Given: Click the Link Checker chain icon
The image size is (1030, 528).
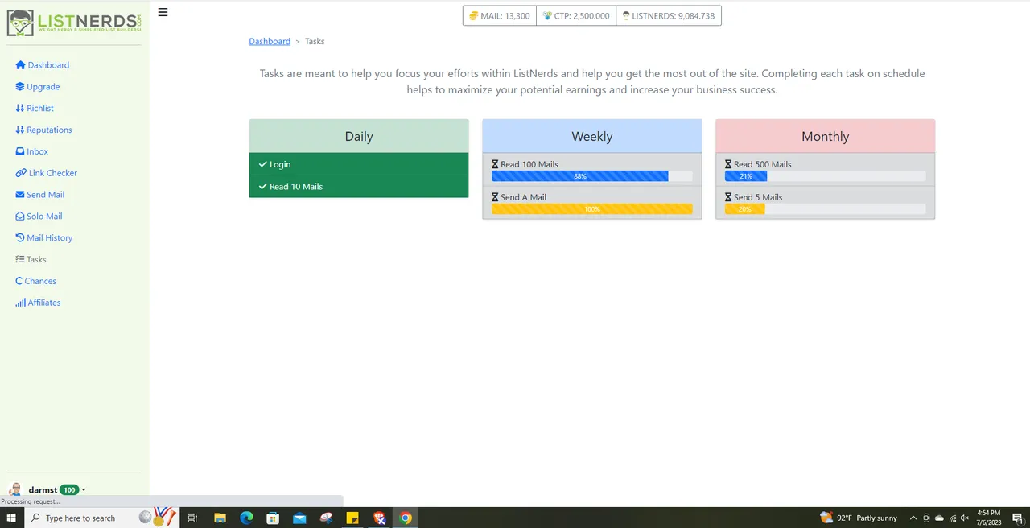Looking at the screenshot, I should click(20, 173).
